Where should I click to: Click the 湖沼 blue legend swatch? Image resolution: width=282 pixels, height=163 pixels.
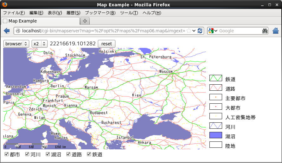tap(215, 135)
